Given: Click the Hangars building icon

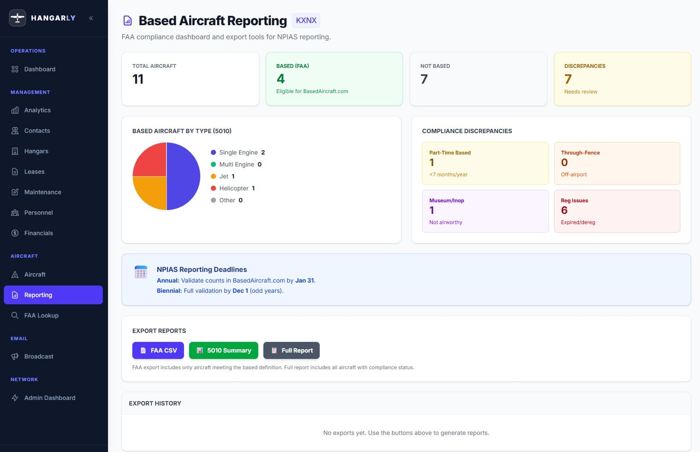Looking at the screenshot, I should coord(15,151).
